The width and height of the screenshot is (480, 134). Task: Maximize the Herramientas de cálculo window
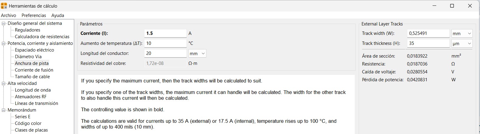[x=452, y=6]
